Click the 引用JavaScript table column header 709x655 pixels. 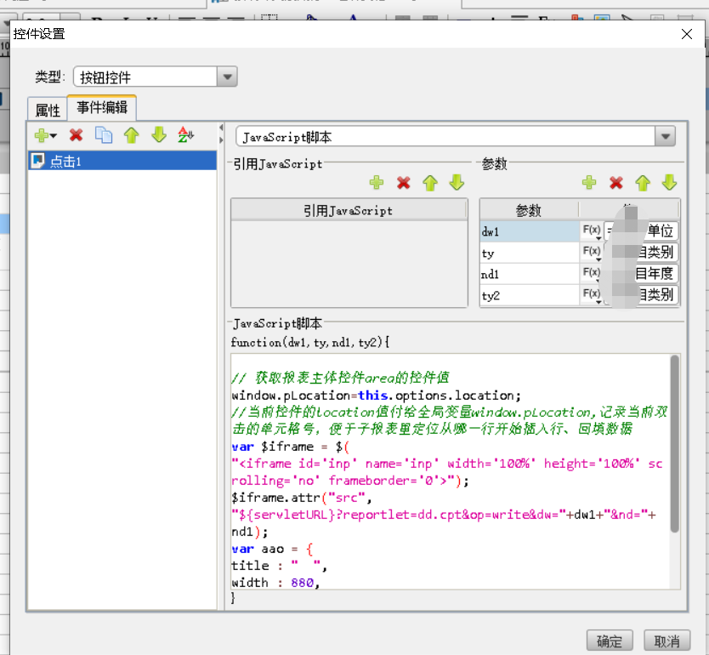[x=349, y=210]
